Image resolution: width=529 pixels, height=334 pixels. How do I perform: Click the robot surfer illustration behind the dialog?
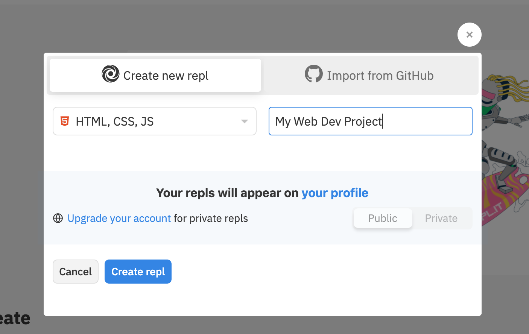coord(504,158)
